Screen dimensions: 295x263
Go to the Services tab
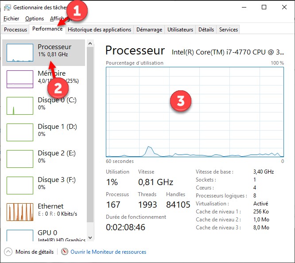229,30
